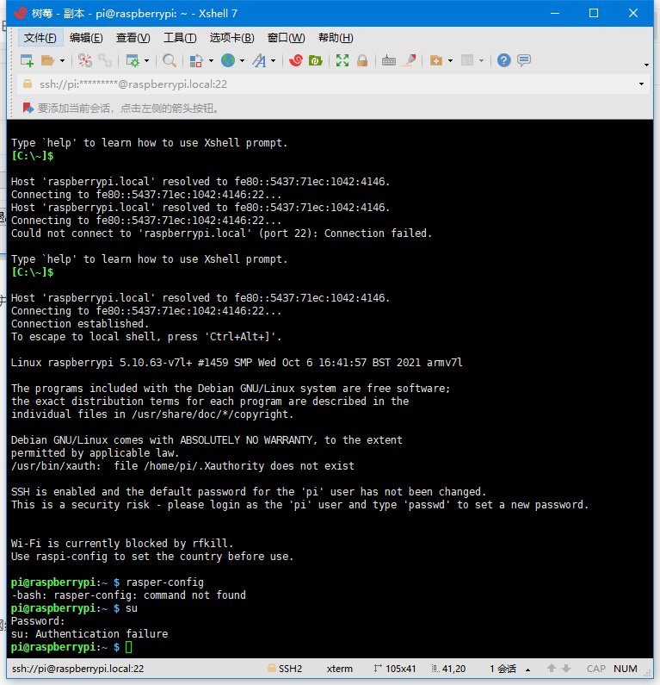Open the 窗口(W) menu

287,38
